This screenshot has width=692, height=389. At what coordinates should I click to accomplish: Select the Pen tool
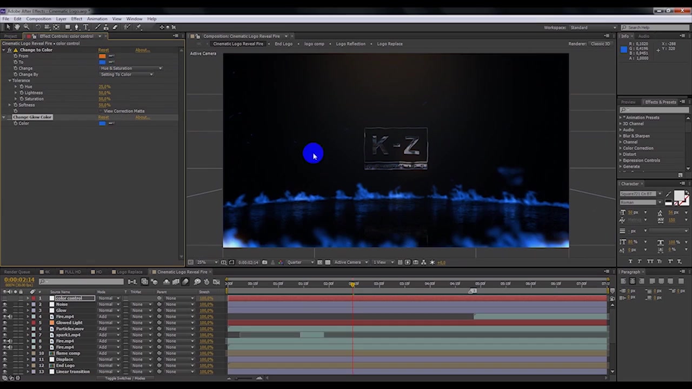pyautogui.click(x=76, y=27)
